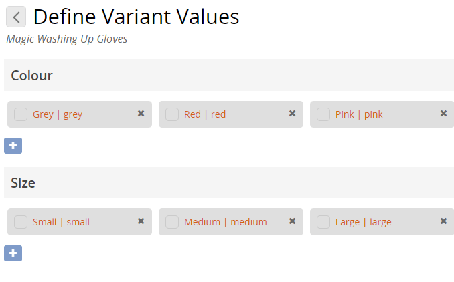Check the Medium size checkbox

(x=172, y=222)
